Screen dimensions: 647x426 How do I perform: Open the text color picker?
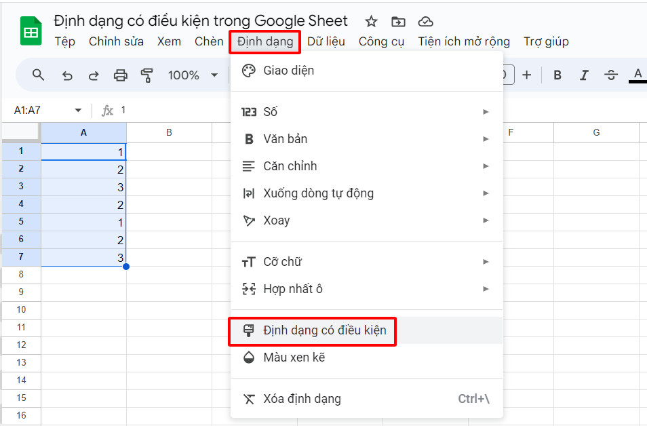click(636, 75)
